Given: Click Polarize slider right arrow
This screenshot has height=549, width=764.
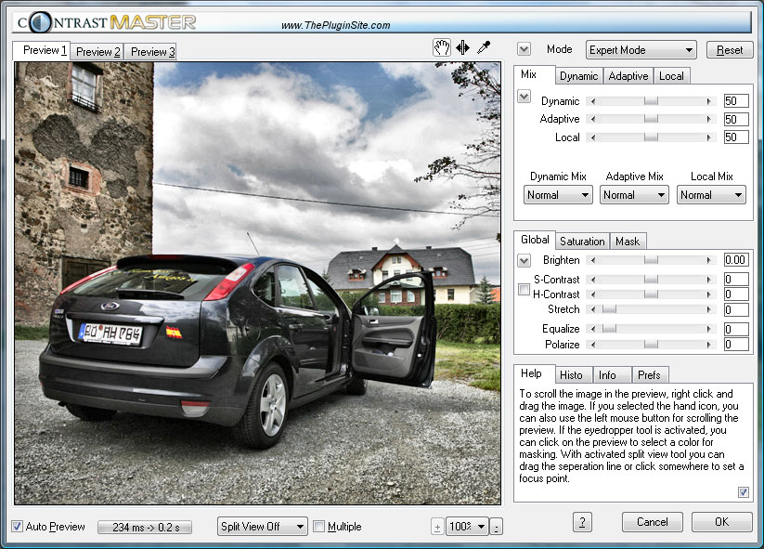Looking at the screenshot, I should pos(709,345).
